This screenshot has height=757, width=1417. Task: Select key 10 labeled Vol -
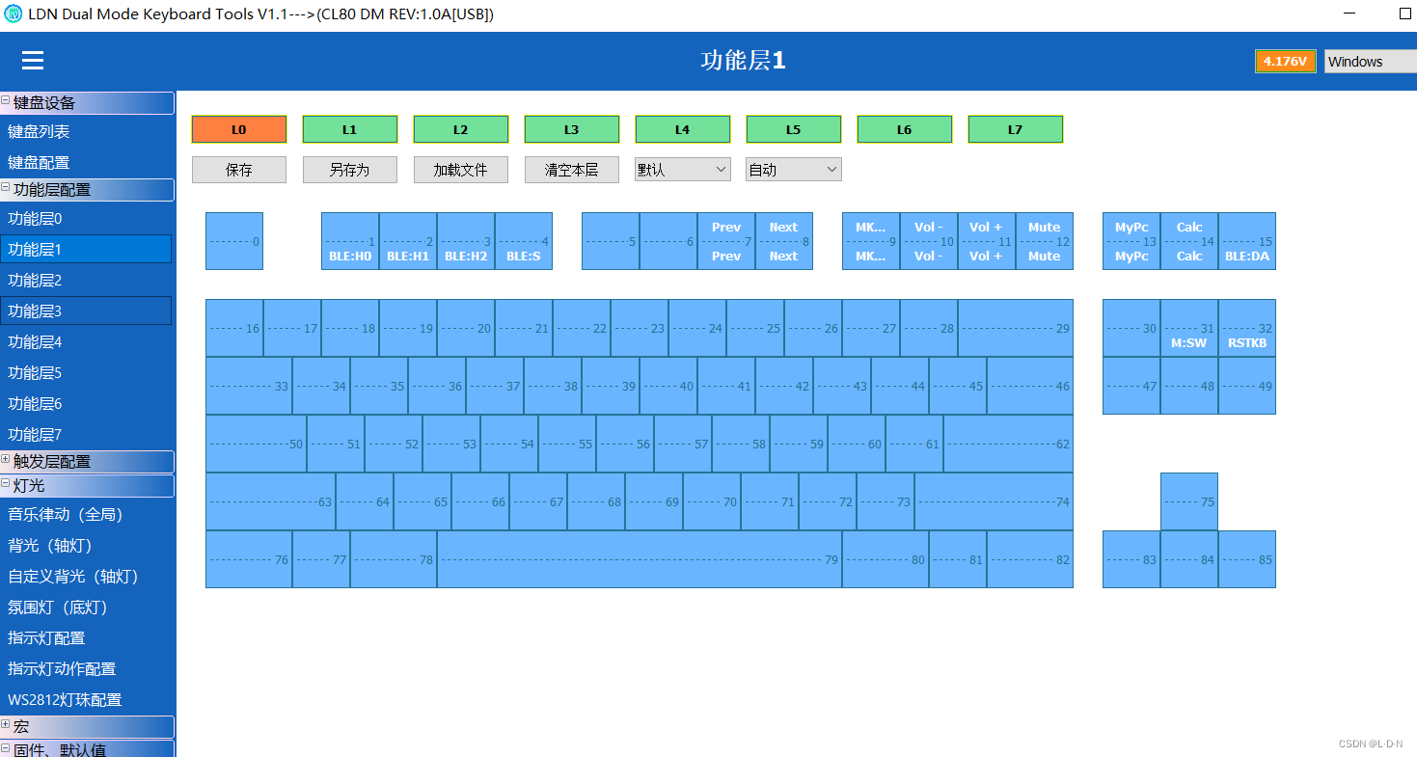929,241
